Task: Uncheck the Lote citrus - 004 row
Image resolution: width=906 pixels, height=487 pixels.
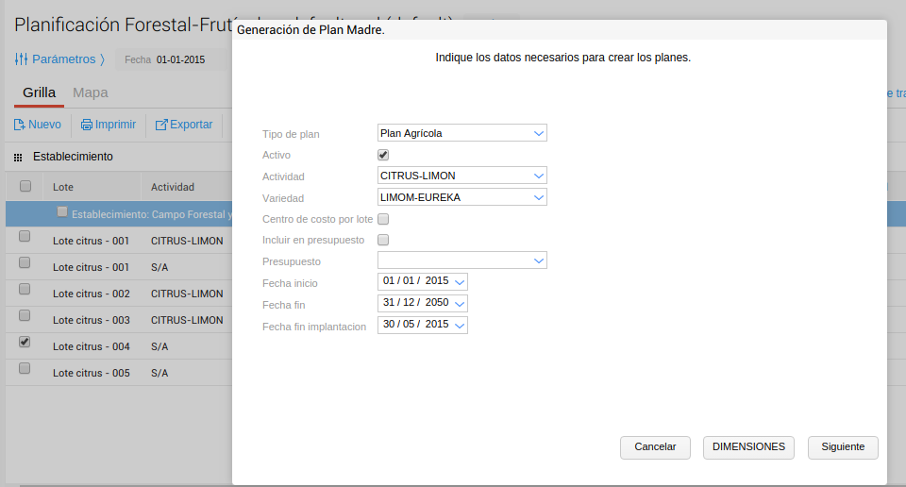Action: click(x=25, y=342)
